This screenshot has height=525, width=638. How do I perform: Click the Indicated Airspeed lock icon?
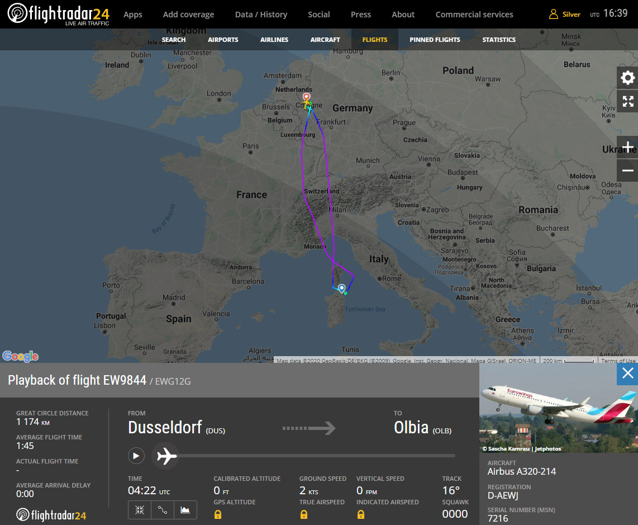[360, 514]
